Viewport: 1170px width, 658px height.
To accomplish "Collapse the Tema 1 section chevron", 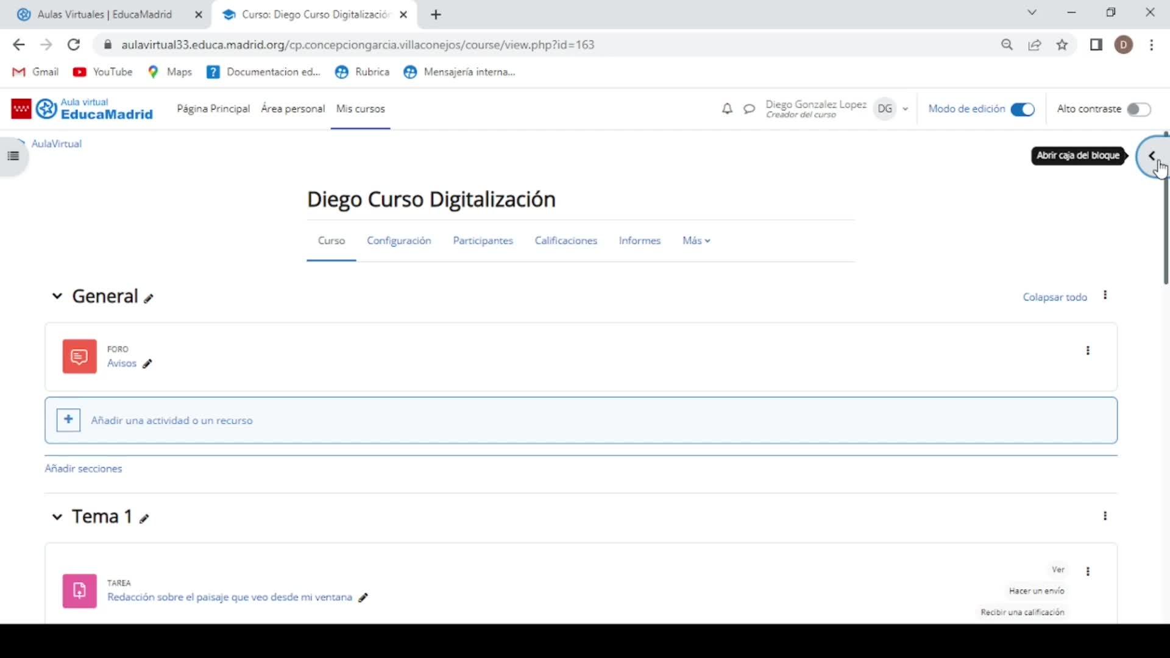I will coord(57,517).
